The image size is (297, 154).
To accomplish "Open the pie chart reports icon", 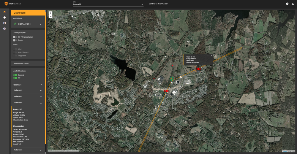I will tap(4, 28).
